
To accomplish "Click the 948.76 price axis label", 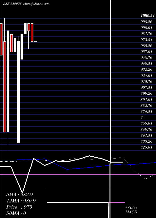I will [146, 57].
